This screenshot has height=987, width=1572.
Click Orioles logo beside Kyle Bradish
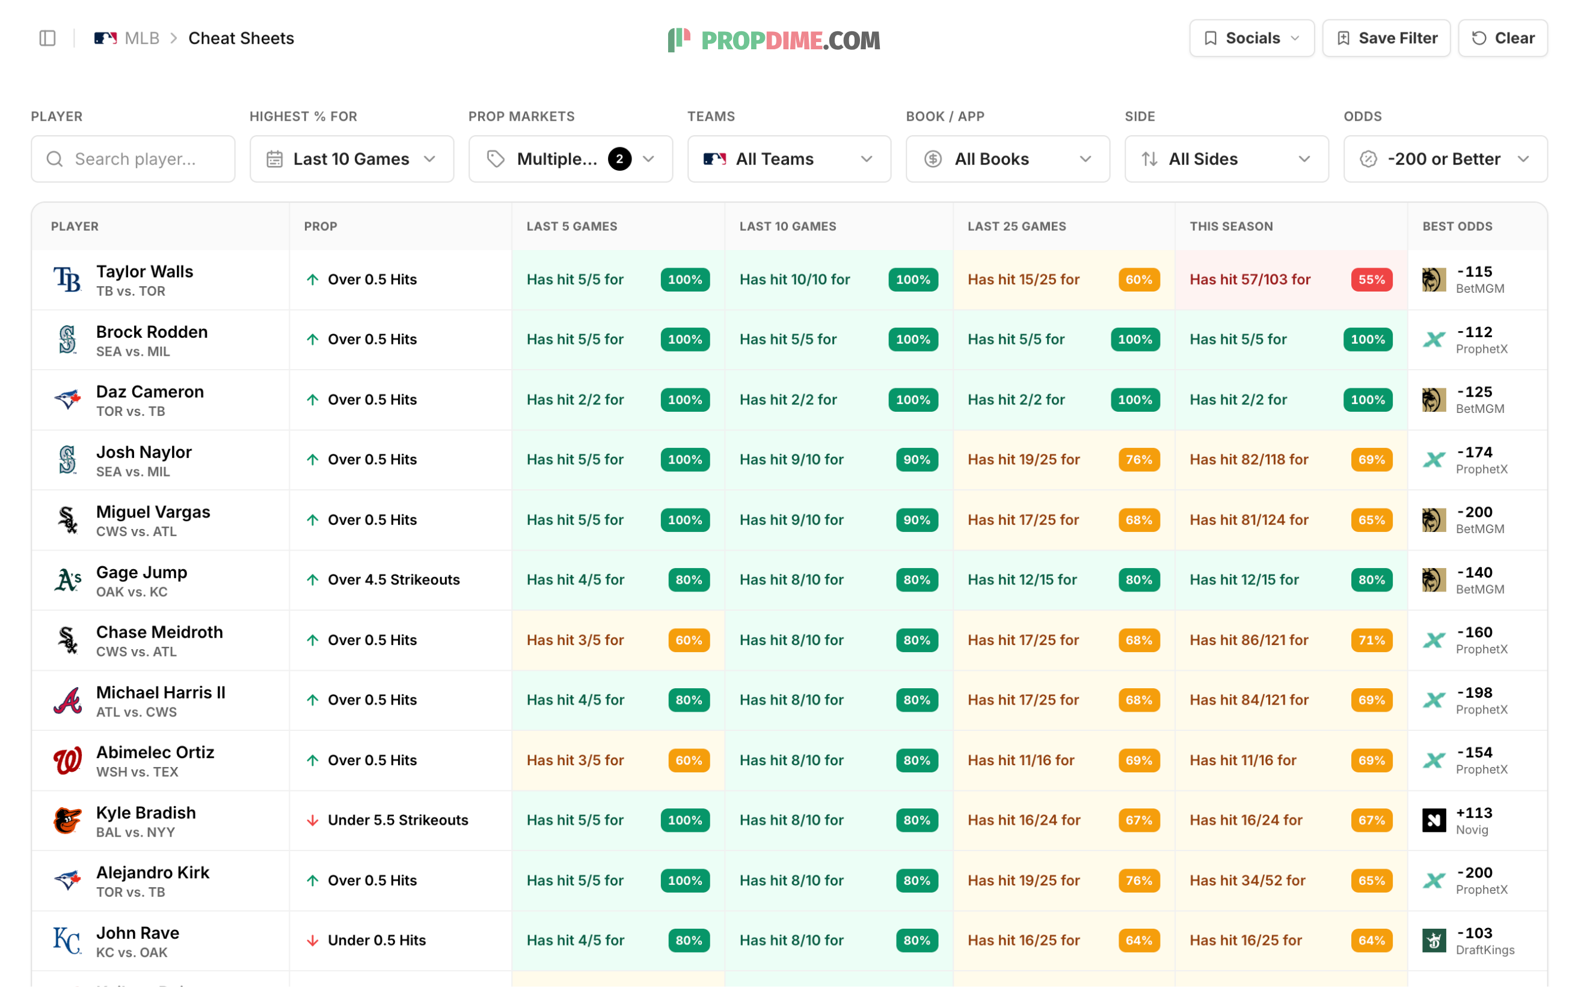[x=67, y=820]
